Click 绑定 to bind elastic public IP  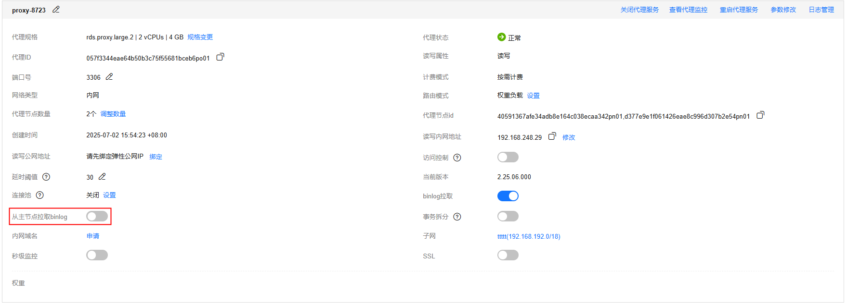click(156, 157)
